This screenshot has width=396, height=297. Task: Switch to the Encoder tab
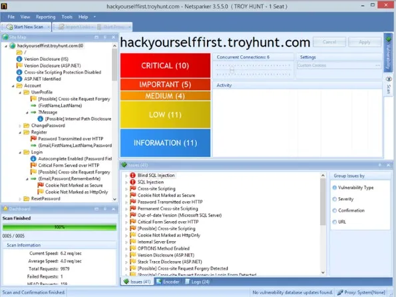168,282
